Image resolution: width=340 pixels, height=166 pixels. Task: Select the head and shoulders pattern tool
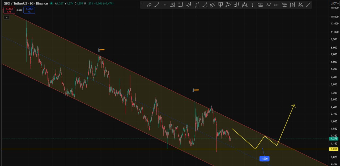click(x=245, y=5)
